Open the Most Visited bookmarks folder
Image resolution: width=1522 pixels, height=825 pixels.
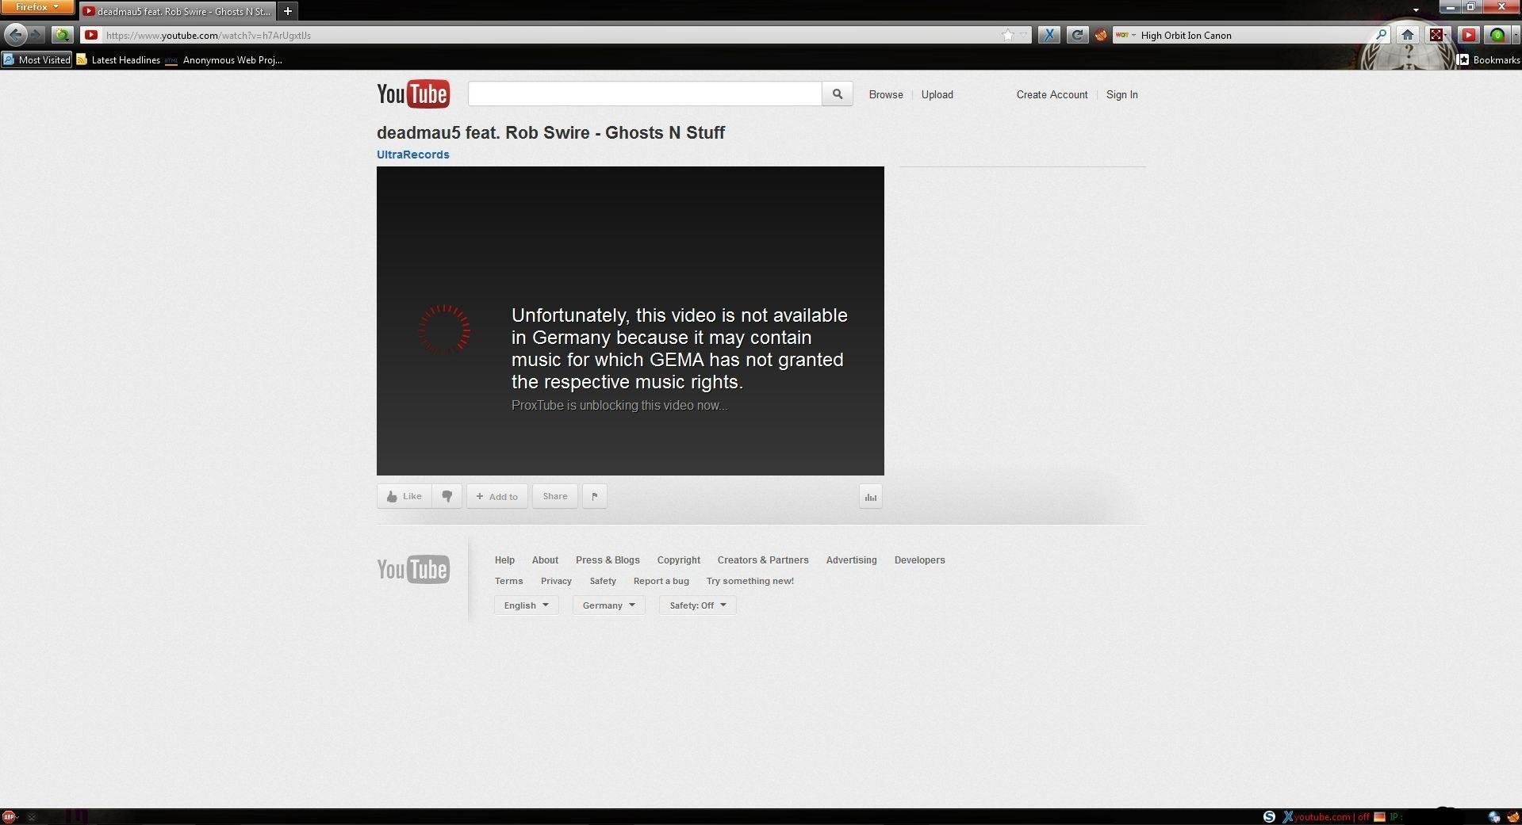[x=36, y=59]
